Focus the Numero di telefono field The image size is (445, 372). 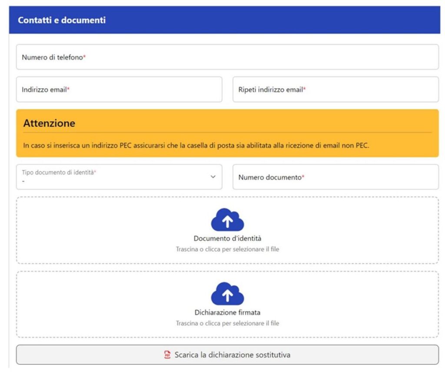[227, 57]
